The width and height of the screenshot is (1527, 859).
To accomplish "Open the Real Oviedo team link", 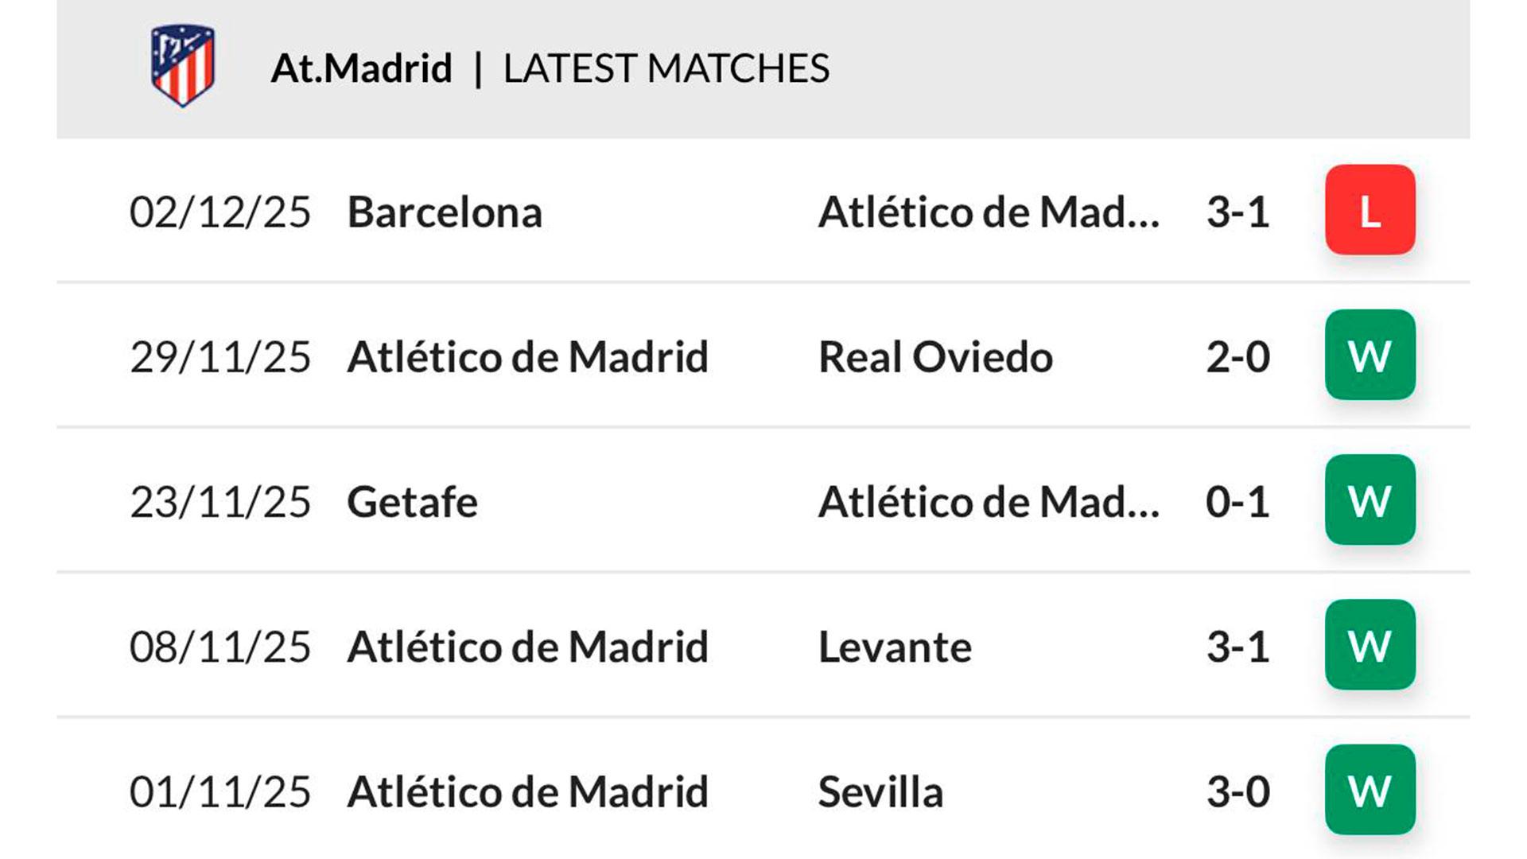I will [935, 357].
